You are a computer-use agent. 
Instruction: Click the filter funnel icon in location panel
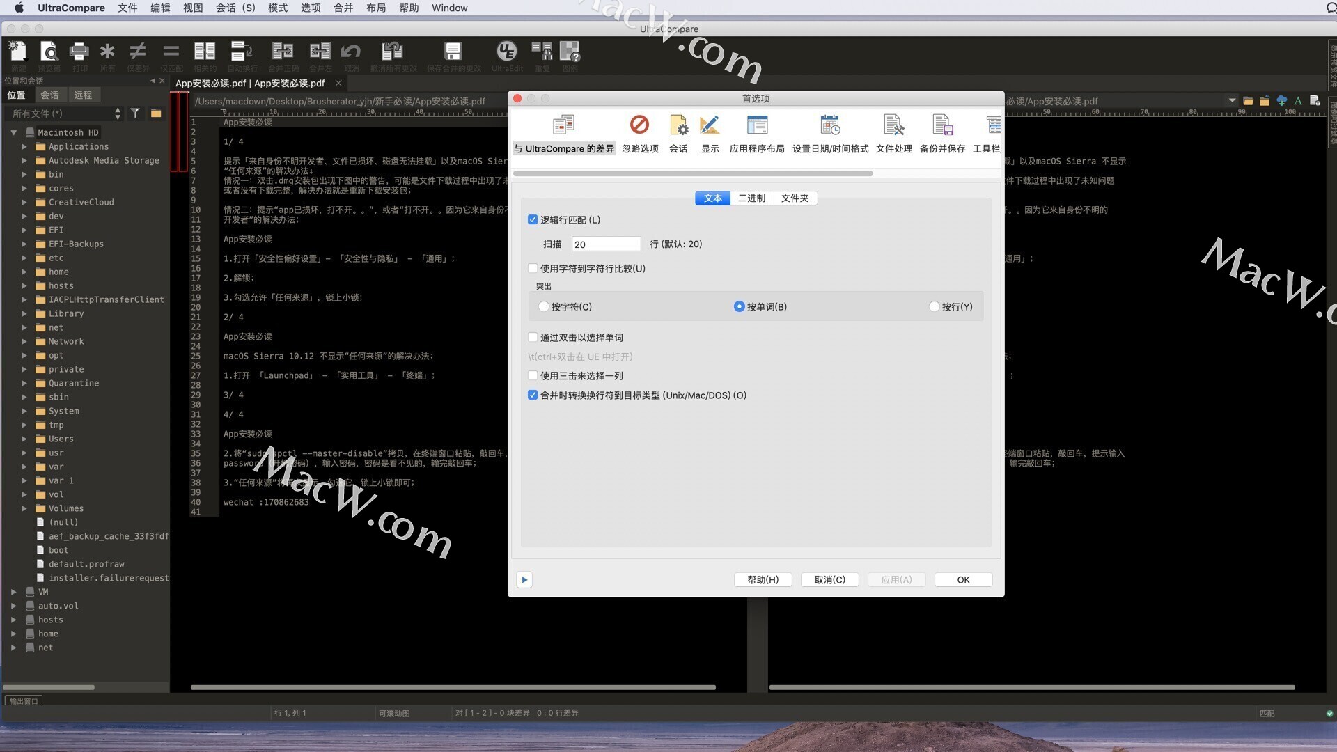(135, 113)
